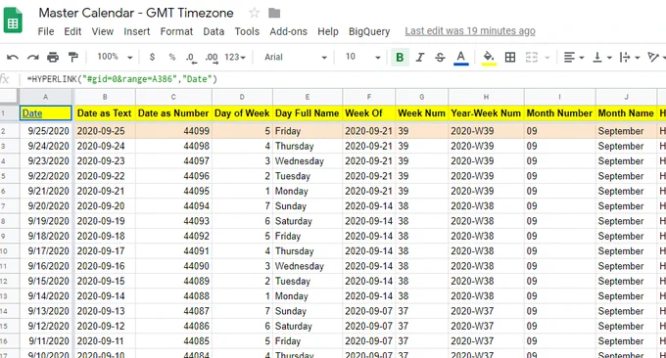Open the File menu
The image size is (666, 358).
click(x=46, y=31)
